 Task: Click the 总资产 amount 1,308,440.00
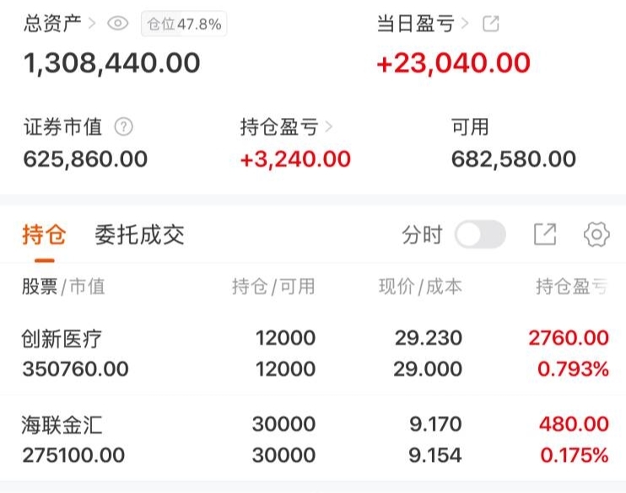pos(111,63)
